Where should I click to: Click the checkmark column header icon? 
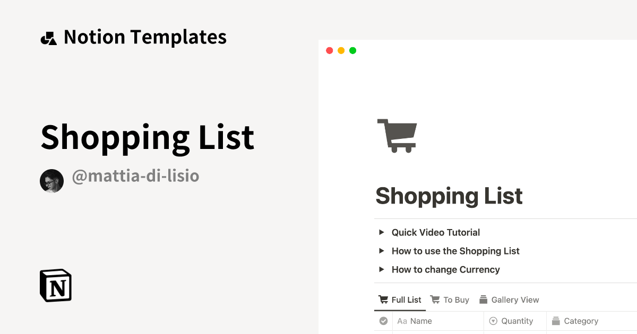pos(383,321)
